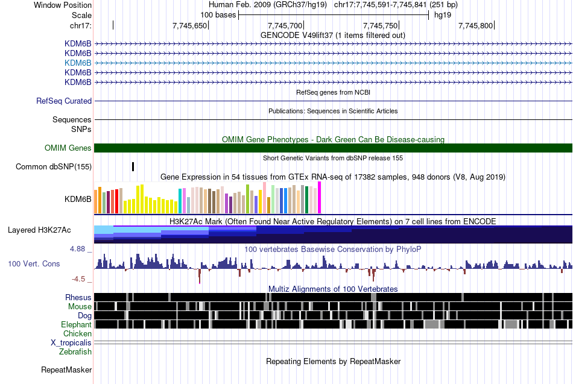
Task: Open the RefSeq genes from NCBI title
Action: click(333, 92)
